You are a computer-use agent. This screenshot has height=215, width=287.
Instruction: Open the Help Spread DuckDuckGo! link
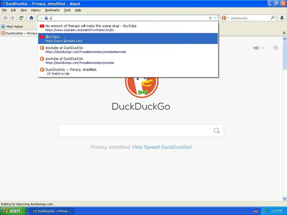(x=162, y=147)
